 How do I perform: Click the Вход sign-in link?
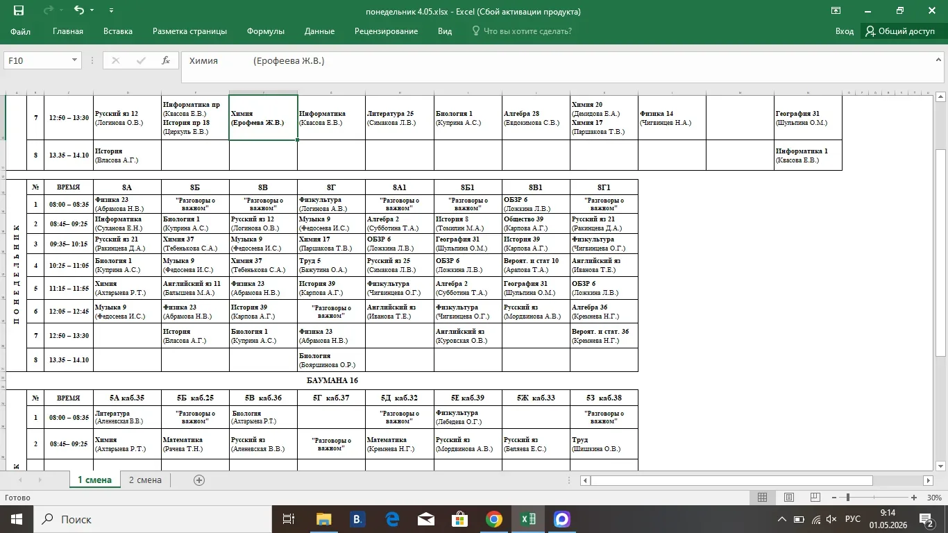coord(845,31)
